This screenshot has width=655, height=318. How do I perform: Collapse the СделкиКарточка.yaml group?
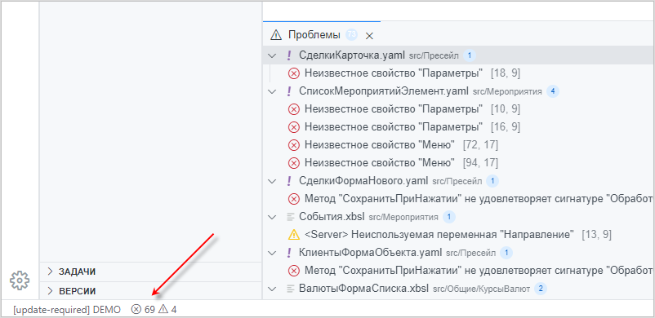coord(272,55)
